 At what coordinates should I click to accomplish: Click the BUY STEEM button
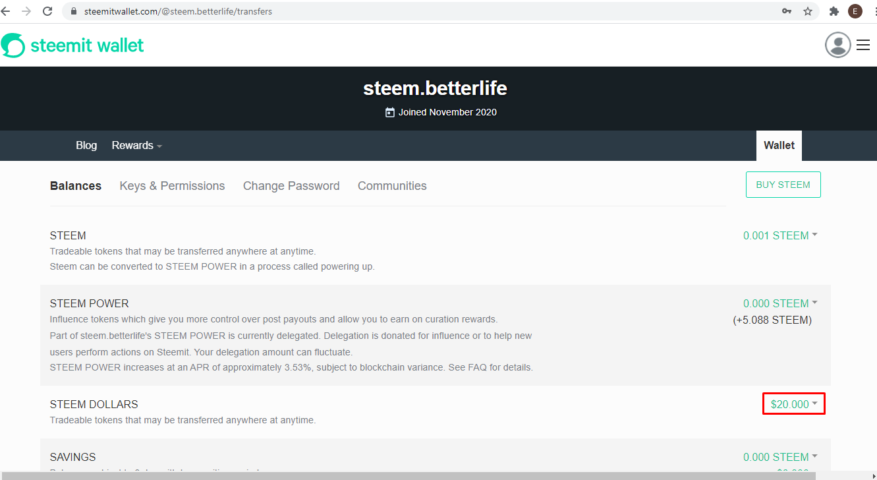pos(783,185)
